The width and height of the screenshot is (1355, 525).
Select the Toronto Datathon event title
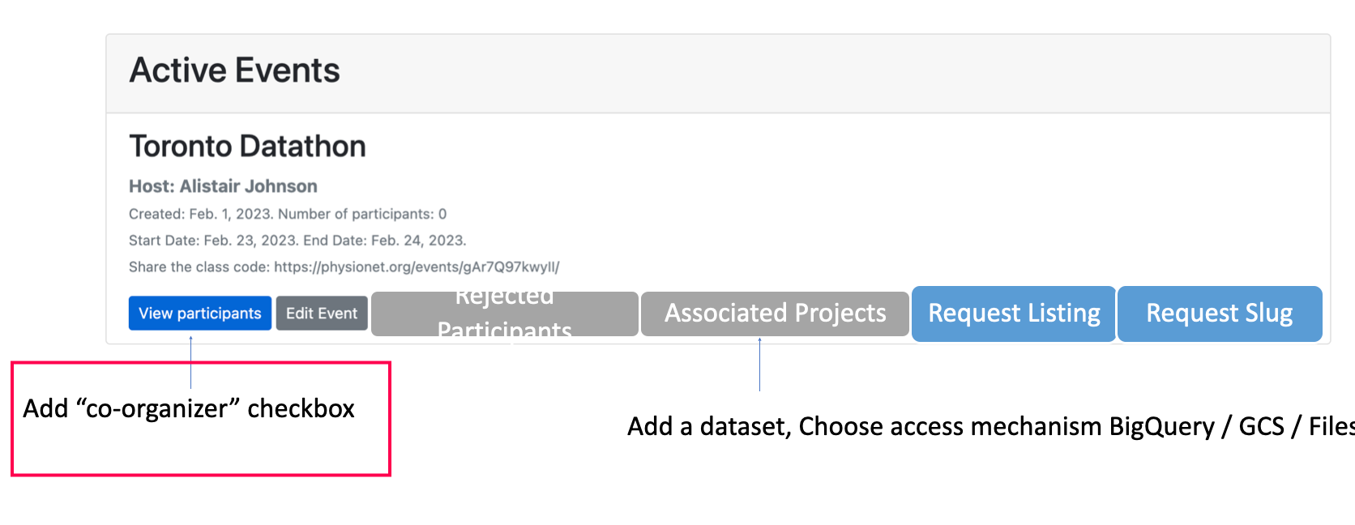(247, 146)
